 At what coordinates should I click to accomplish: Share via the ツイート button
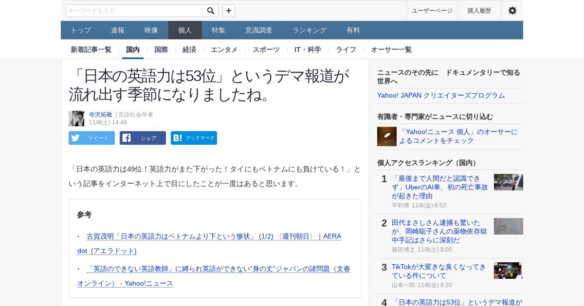(91, 138)
